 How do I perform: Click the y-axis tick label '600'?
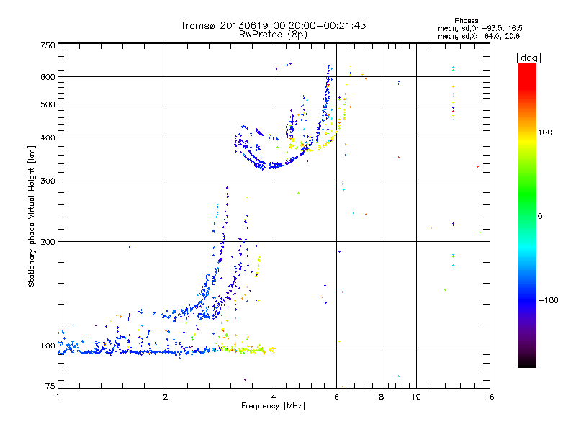(x=48, y=77)
